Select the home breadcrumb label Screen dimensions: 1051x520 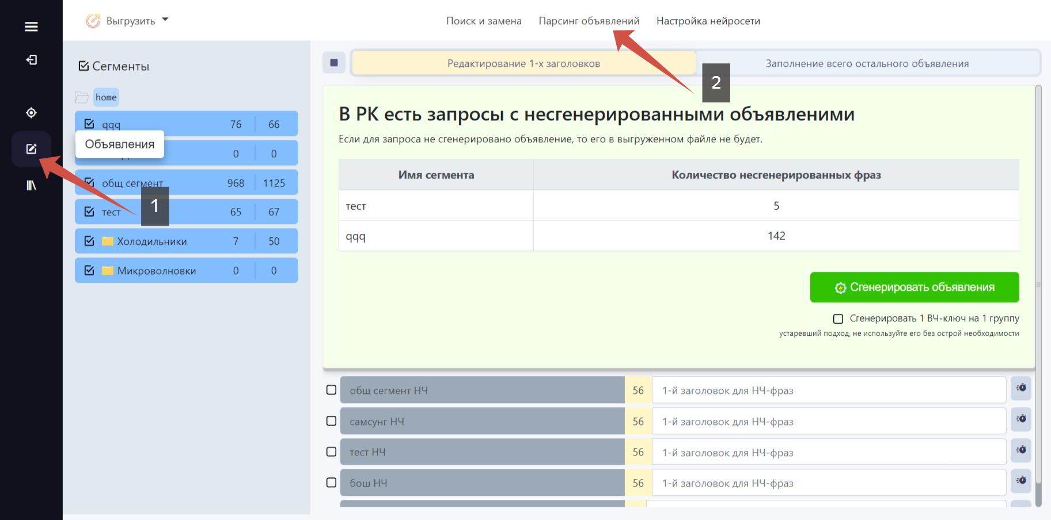pos(106,97)
